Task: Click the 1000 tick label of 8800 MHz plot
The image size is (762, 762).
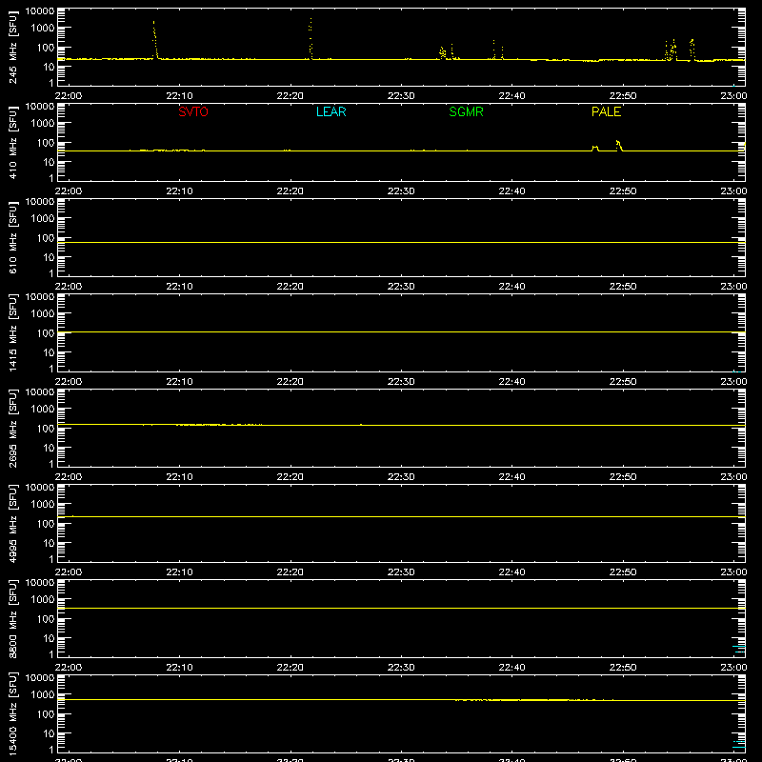Action: [x=43, y=600]
